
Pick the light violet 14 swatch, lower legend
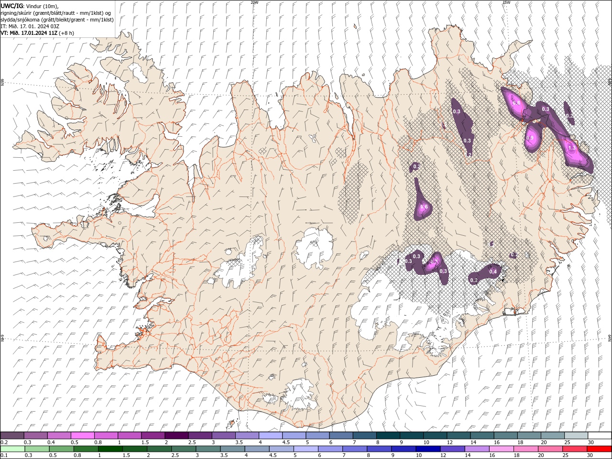(x=477, y=448)
